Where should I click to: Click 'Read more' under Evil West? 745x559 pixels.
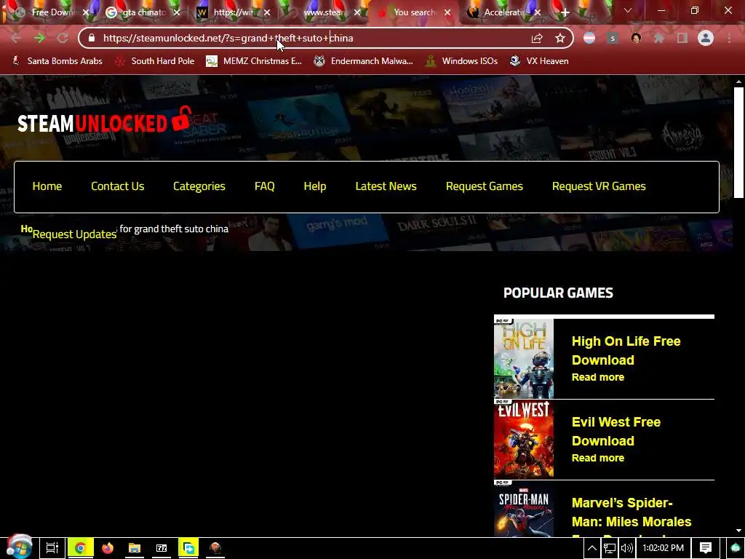tap(598, 458)
